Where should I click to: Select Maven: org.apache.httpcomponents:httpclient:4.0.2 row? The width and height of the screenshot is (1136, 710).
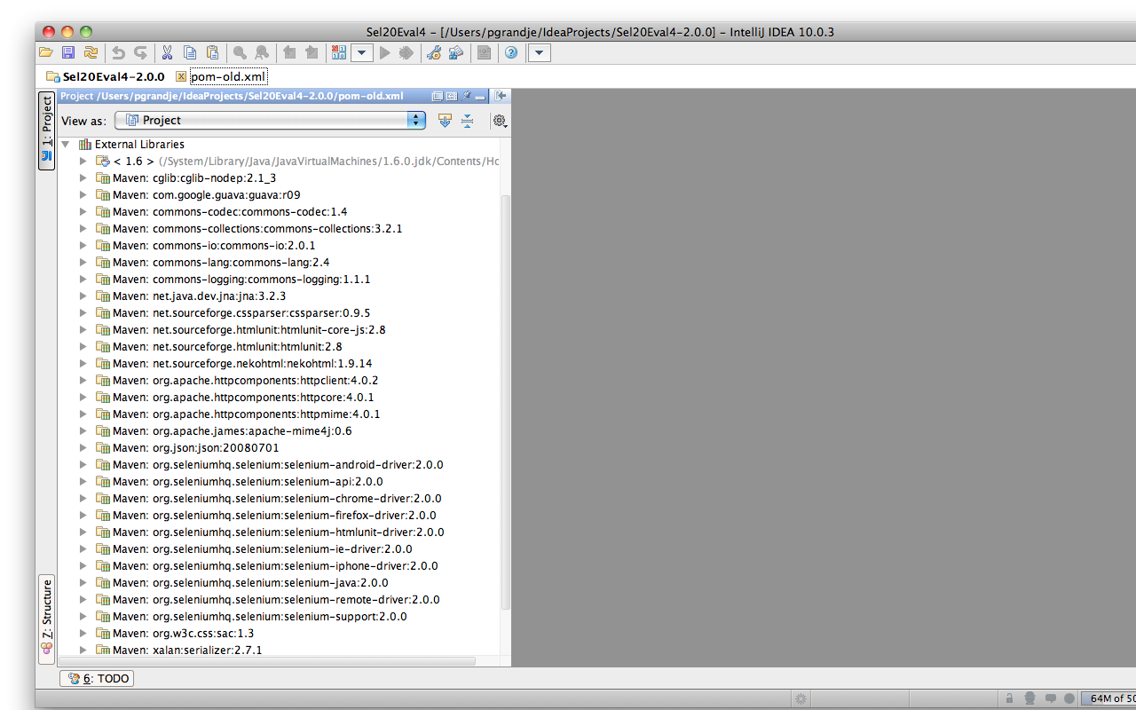237,380
